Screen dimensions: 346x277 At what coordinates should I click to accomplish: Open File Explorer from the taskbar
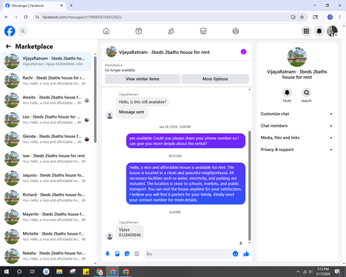[x=60, y=271]
